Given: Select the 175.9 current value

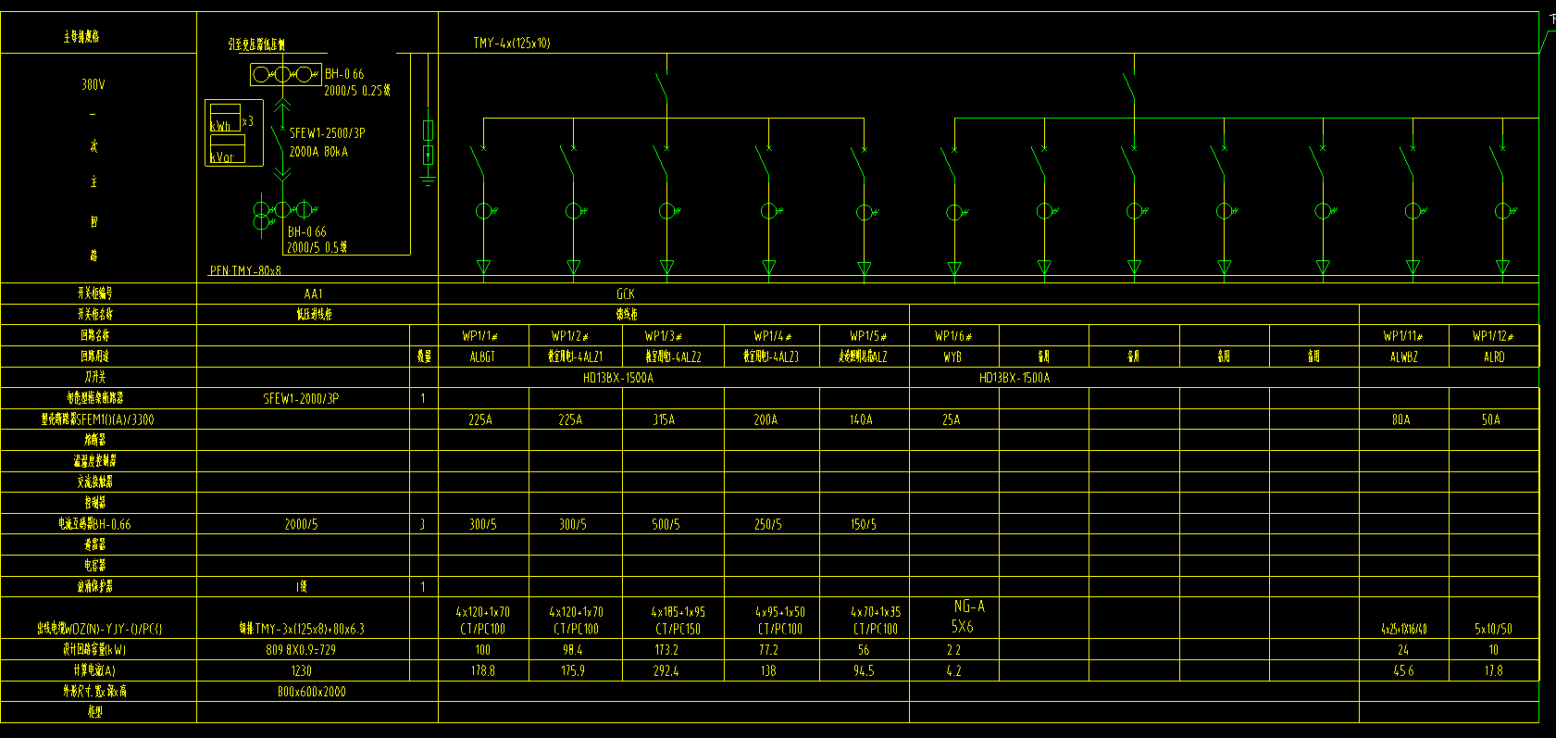Looking at the screenshot, I should pyautogui.click(x=573, y=670).
